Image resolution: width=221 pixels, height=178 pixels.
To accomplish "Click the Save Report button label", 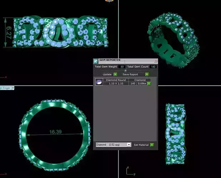I will (130, 74).
